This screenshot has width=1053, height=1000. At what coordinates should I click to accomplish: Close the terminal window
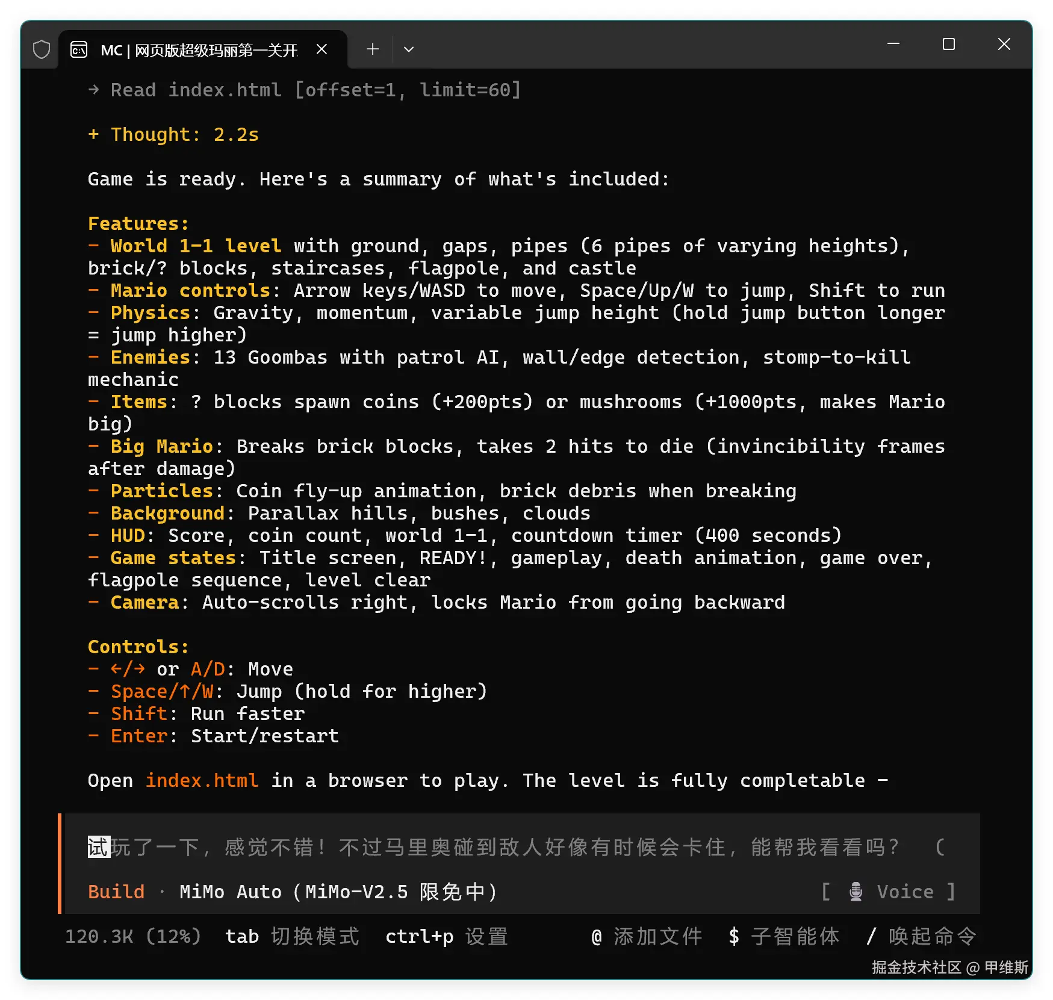(1004, 44)
